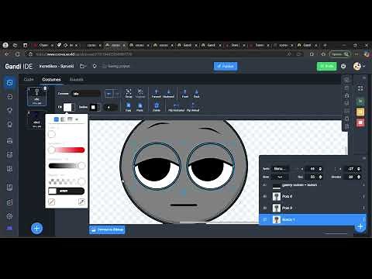This screenshot has height=279, width=372.
Task: Adjust the black-to-white brightness slider
Action: (x=67, y=166)
